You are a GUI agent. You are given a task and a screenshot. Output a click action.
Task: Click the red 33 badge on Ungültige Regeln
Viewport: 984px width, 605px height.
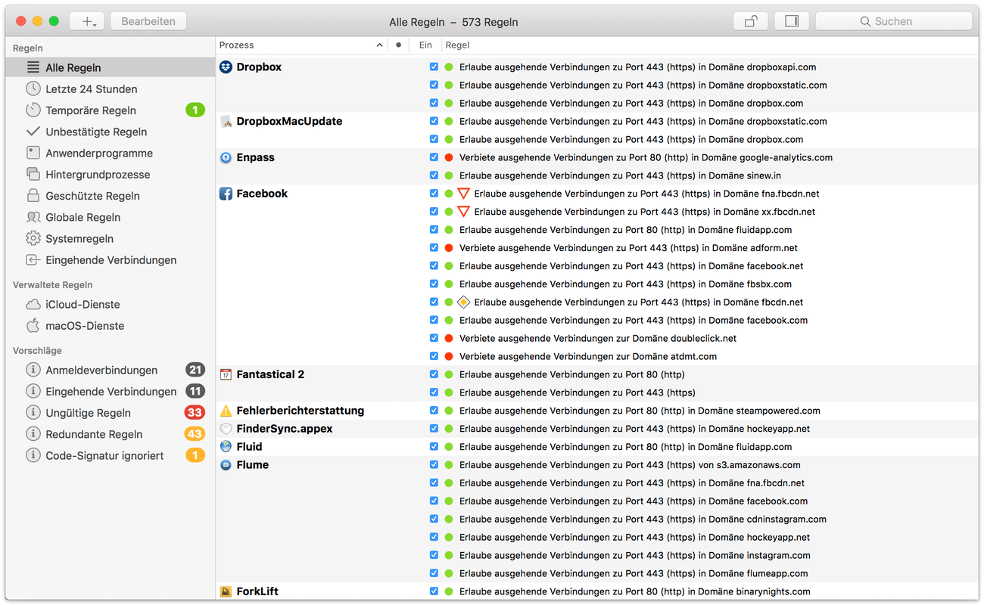(x=195, y=412)
